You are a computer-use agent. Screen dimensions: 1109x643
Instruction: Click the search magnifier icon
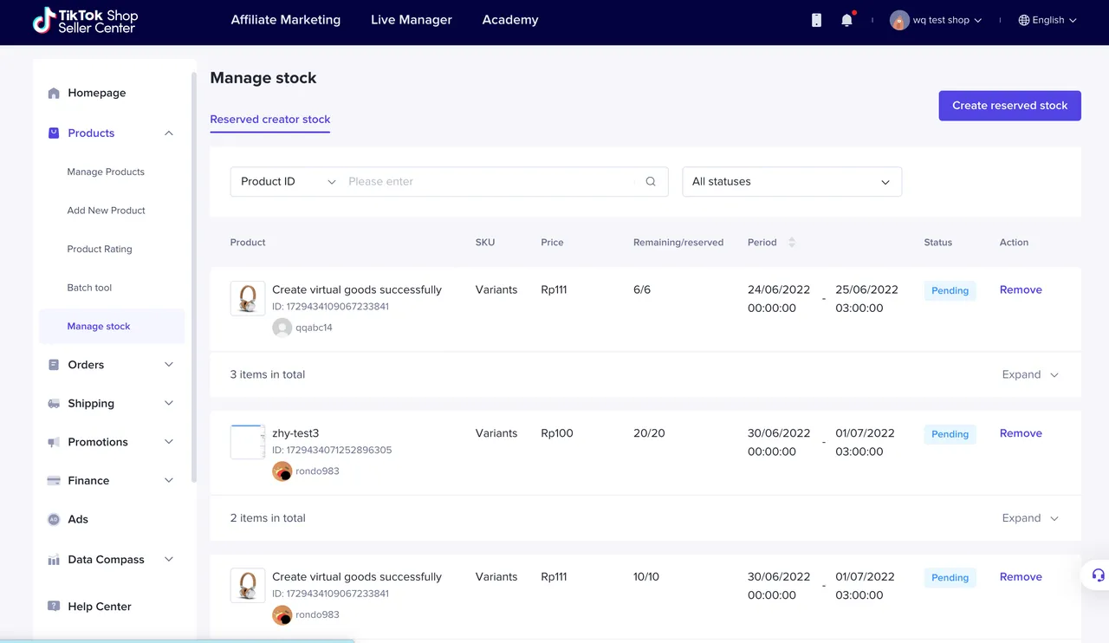pos(651,182)
